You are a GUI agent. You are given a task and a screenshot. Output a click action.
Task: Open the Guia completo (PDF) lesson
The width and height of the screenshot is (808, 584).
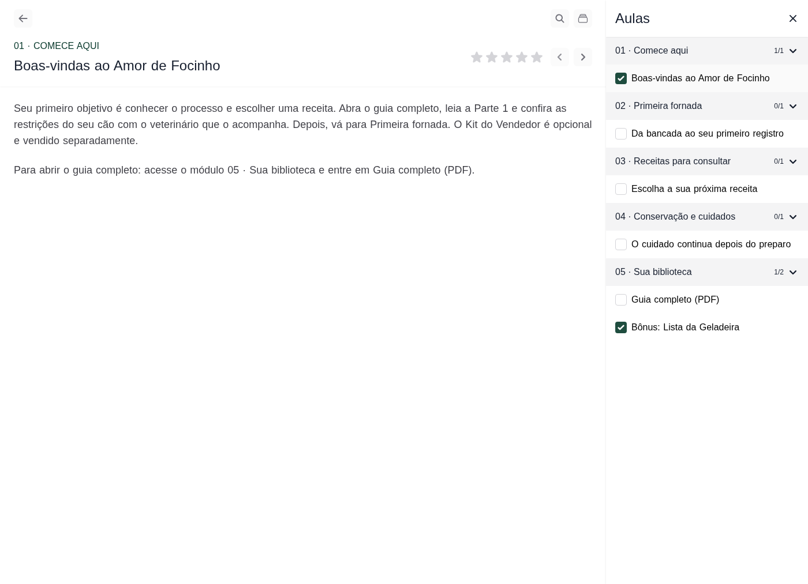675,300
